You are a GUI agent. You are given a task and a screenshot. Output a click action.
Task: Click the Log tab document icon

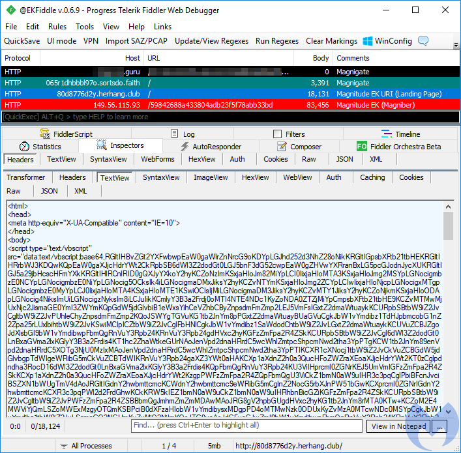174,134
